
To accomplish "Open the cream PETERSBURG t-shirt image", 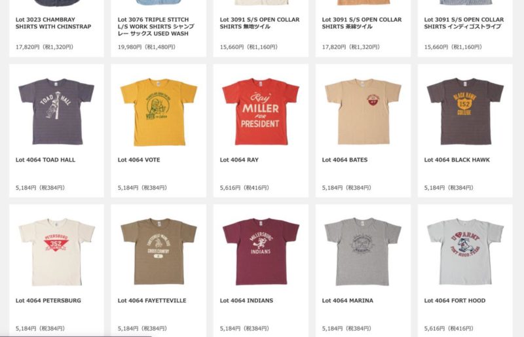I will click(x=56, y=252).
